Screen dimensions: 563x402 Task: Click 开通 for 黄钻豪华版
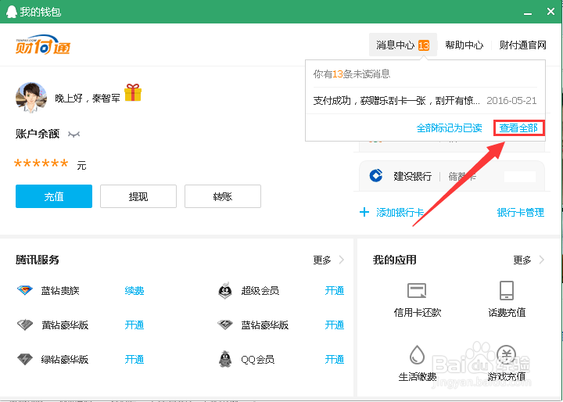click(x=134, y=325)
